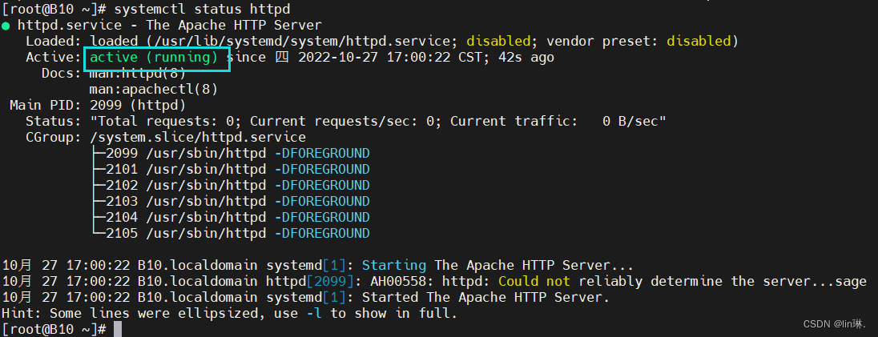
Task: Click 'Total requests: 0' status text
Action: [x=167, y=121]
